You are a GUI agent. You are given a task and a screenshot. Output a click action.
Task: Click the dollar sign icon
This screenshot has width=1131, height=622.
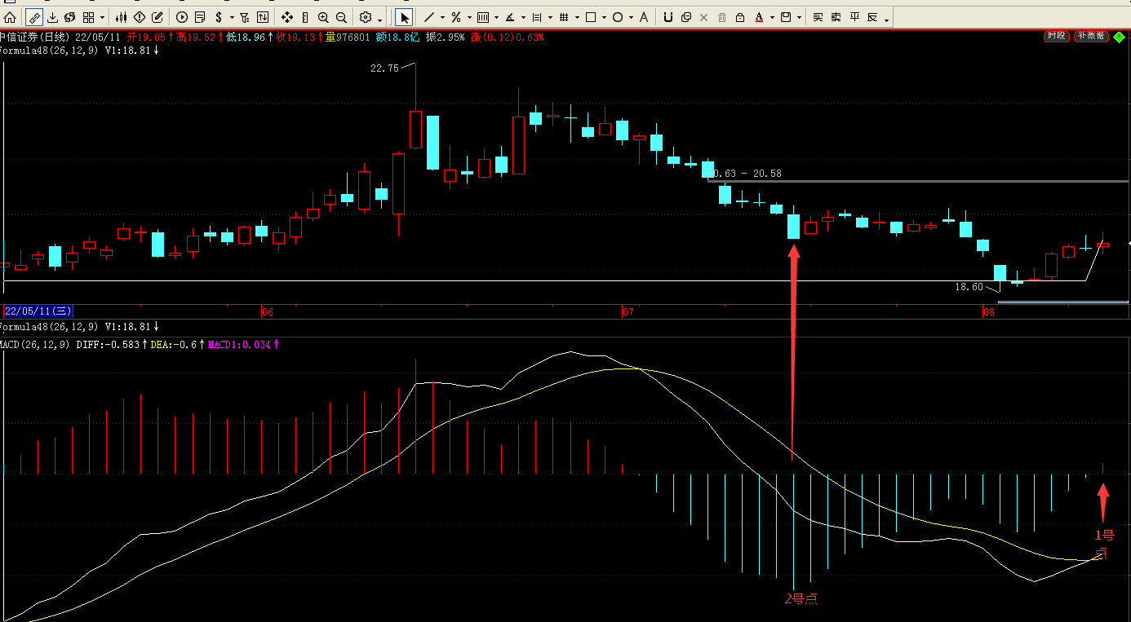[220, 17]
